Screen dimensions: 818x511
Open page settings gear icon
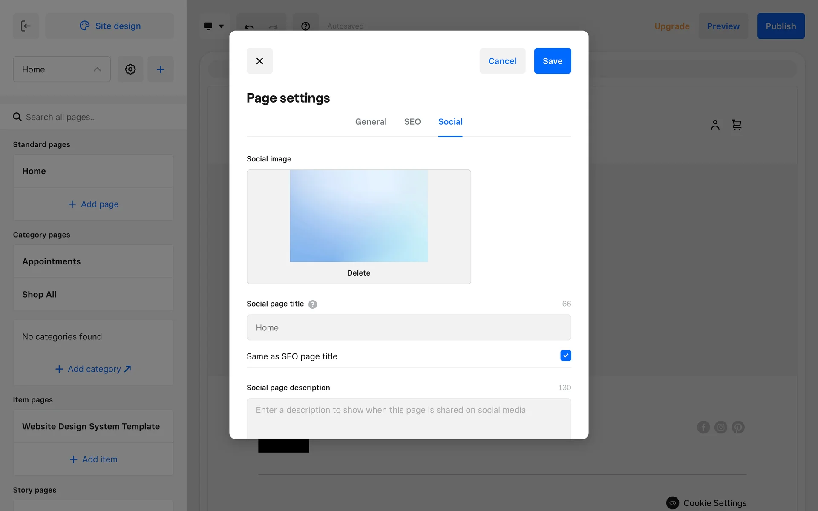[130, 69]
